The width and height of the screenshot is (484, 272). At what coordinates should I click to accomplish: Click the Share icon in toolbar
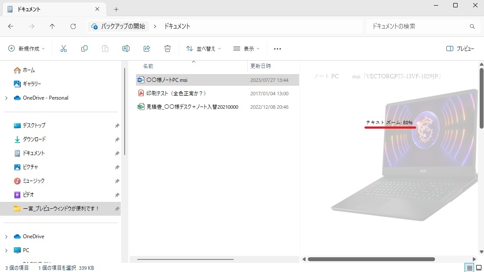[x=147, y=49]
